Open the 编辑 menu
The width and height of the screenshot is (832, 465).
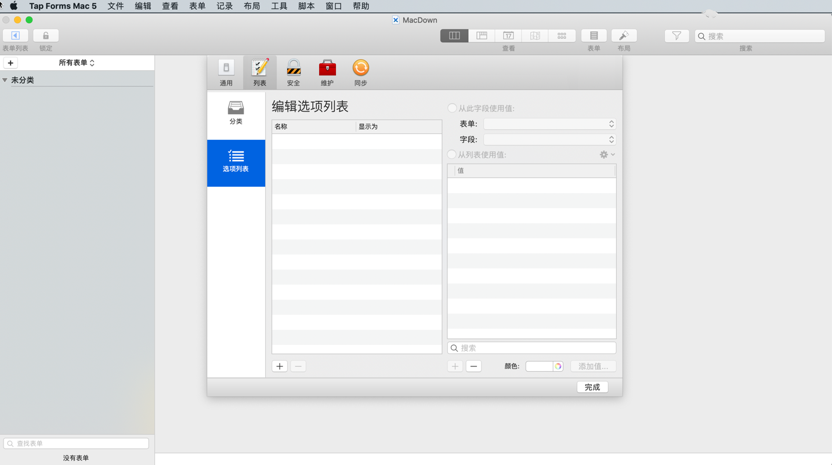click(143, 6)
